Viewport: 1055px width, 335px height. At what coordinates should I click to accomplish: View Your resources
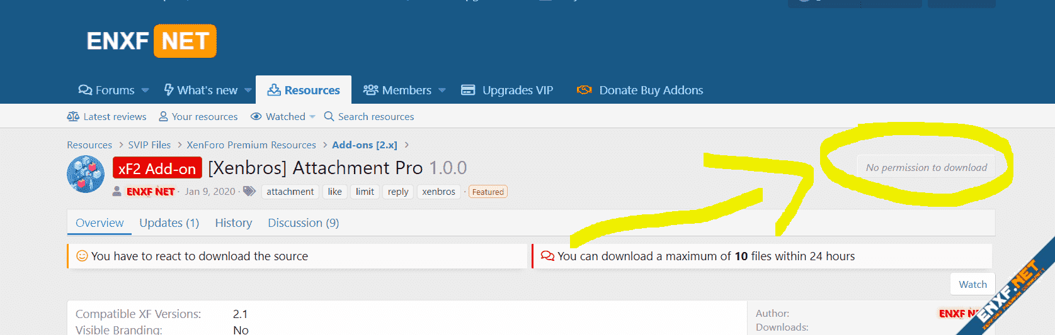pyautogui.click(x=198, y=116)
